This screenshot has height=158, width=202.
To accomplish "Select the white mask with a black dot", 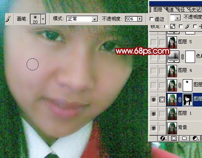I will (188, 85).
